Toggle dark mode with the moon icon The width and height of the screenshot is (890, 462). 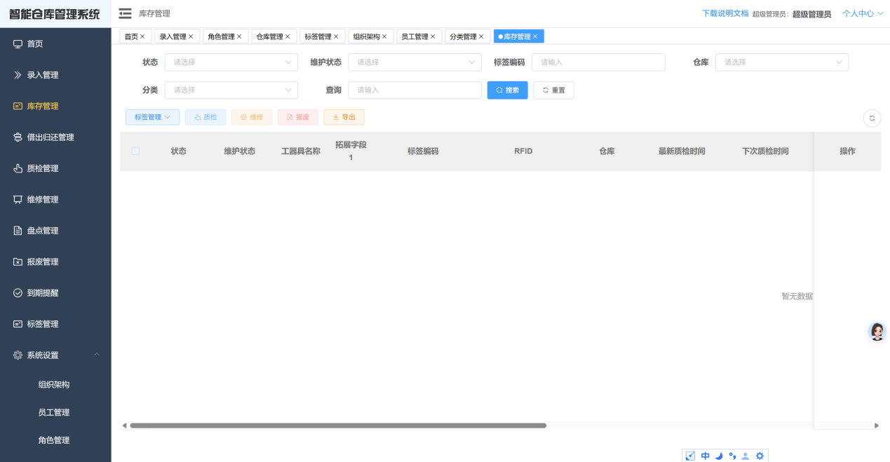(718, 455)
